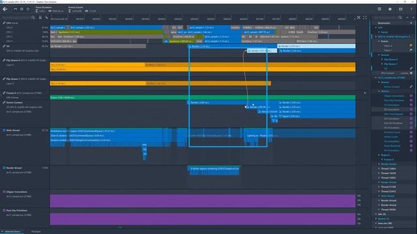Toggle Clipper Invocations track checkbox
Screen dimensions: 417x234
4,192
